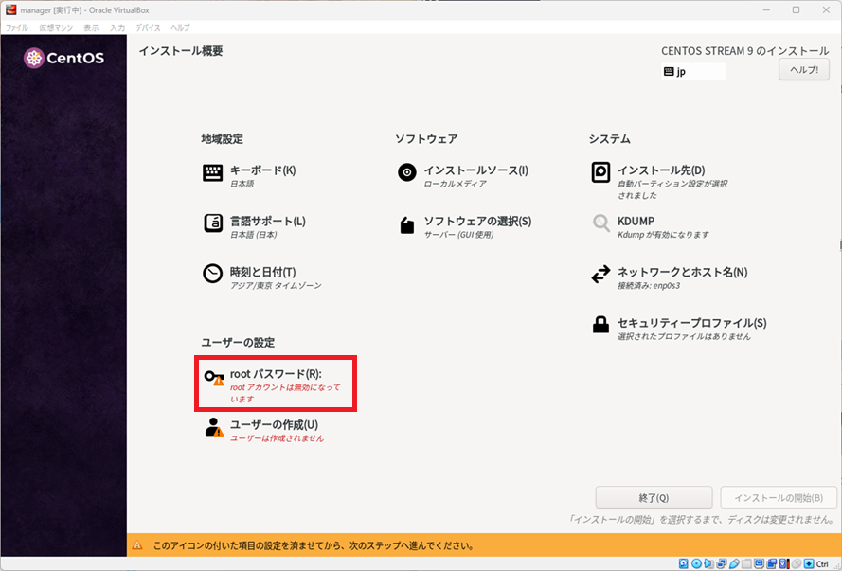The height and width of the screenshot is (571, 842).
Task: Click the 'ソフトウェア' section header
Action: pyautogui.click(x=426, y=139)
